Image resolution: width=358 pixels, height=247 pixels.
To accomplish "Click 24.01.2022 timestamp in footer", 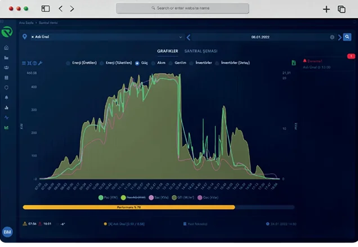I will click(x=283, y=224).
